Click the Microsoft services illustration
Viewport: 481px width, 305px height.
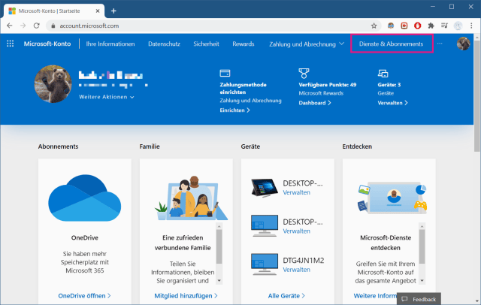tap(392, 198)
